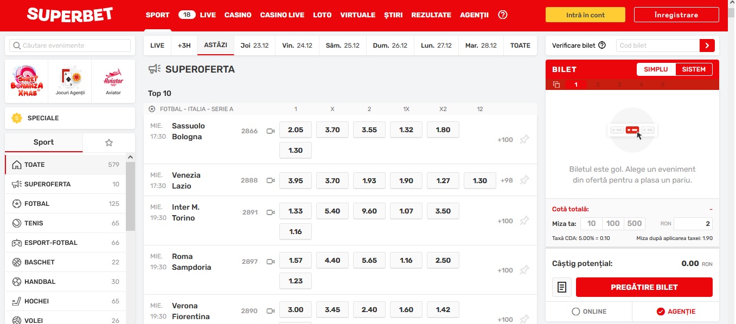Click the copy icon under BILET header
736x324 pixels.
tap(556, 85)
